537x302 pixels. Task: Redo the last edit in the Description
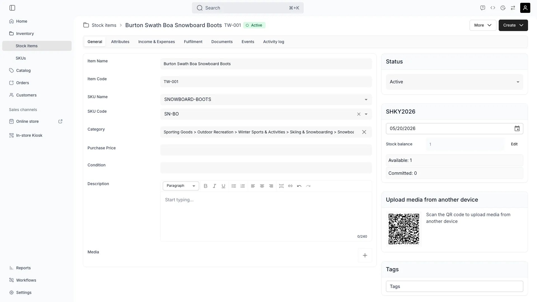[x=308, y=186]
